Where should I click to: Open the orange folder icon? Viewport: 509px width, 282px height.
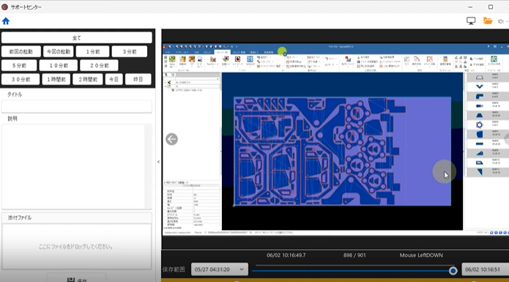[488, 21]
